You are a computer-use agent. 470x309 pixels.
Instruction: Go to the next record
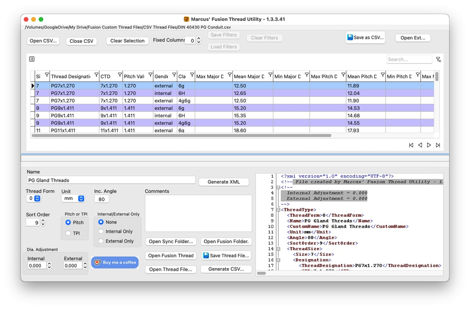[429, 145]
